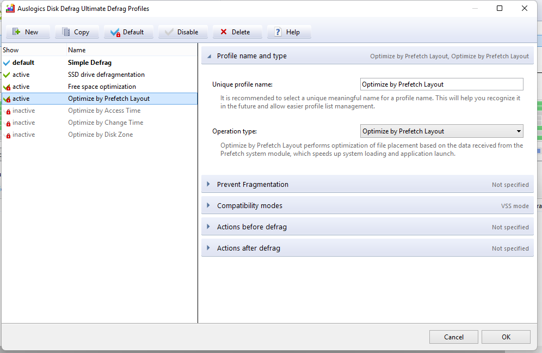Expand the Prevent Fragmentation section
The width and height of the screenshot is (542, 353).
point(367,184)
